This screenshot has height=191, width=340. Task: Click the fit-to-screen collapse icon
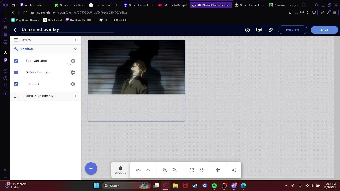coord(202,170)
